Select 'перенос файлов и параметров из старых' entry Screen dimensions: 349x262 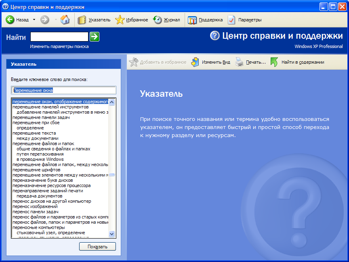tap(60, 217)
